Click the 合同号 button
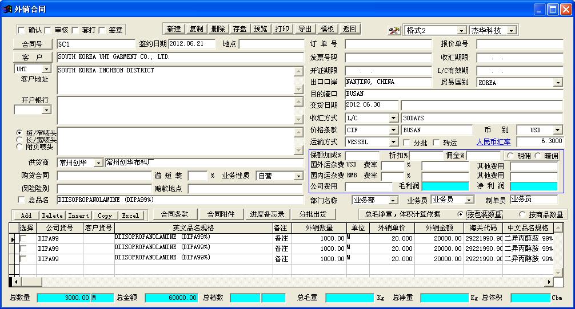The image size is (575, 309). coord(32,44)
